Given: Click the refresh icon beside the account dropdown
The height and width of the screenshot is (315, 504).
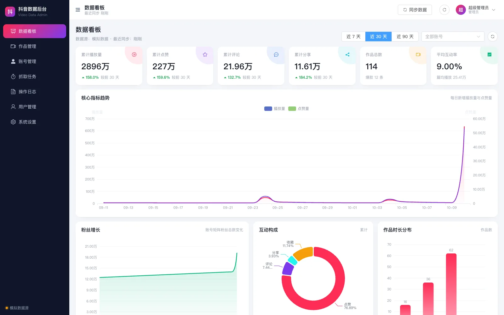Looking at the screenshot, I should point(493,37).
